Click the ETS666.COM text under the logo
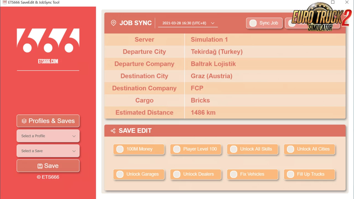 (x=48, y=61)
